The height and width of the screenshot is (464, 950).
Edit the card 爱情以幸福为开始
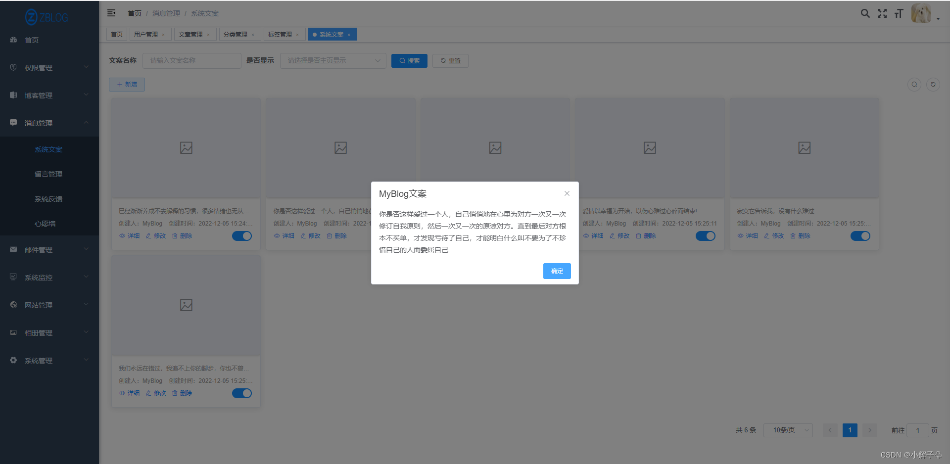click(x=619, y=236)
